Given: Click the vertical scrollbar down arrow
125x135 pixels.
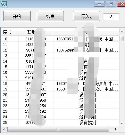Looking at the screenshot, I should pos(122,123).
